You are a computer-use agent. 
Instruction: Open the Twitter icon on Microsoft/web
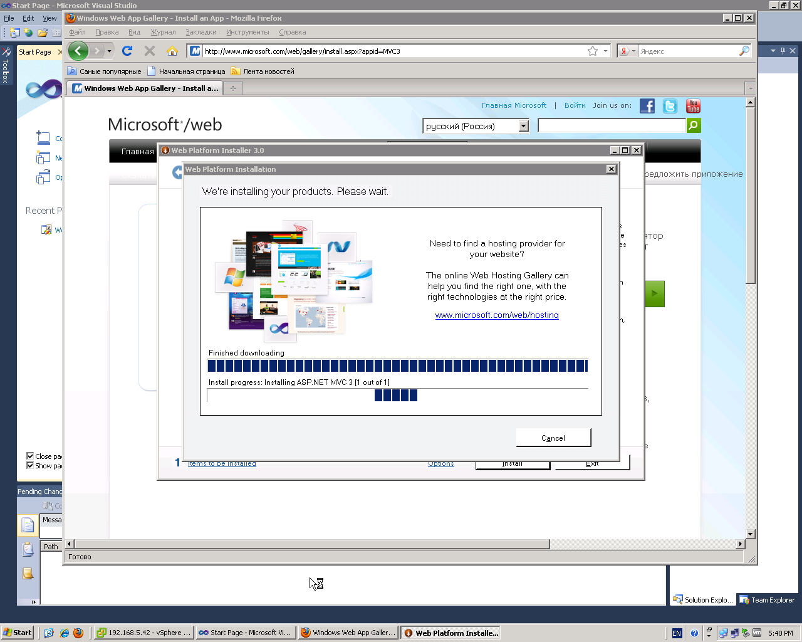(670, 106)
